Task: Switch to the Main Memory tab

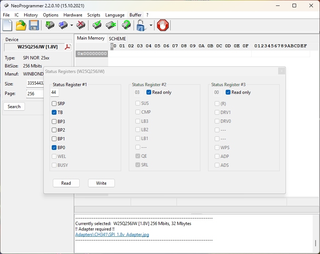Action: 91,38
